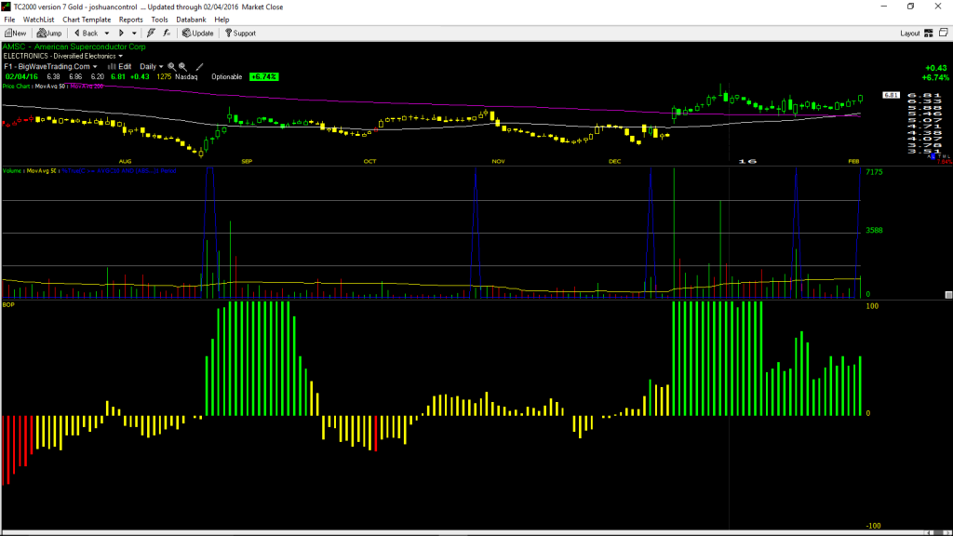Select the draw line pencil tool
The width and height of the screenshot is (953, 536).
tap(199, 67)
